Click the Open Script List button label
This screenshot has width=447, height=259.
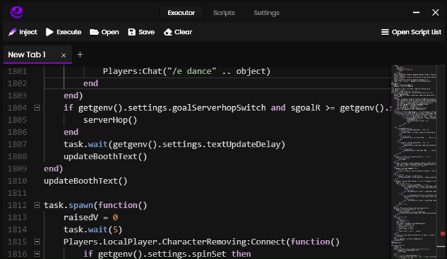(x=416, y=32)
